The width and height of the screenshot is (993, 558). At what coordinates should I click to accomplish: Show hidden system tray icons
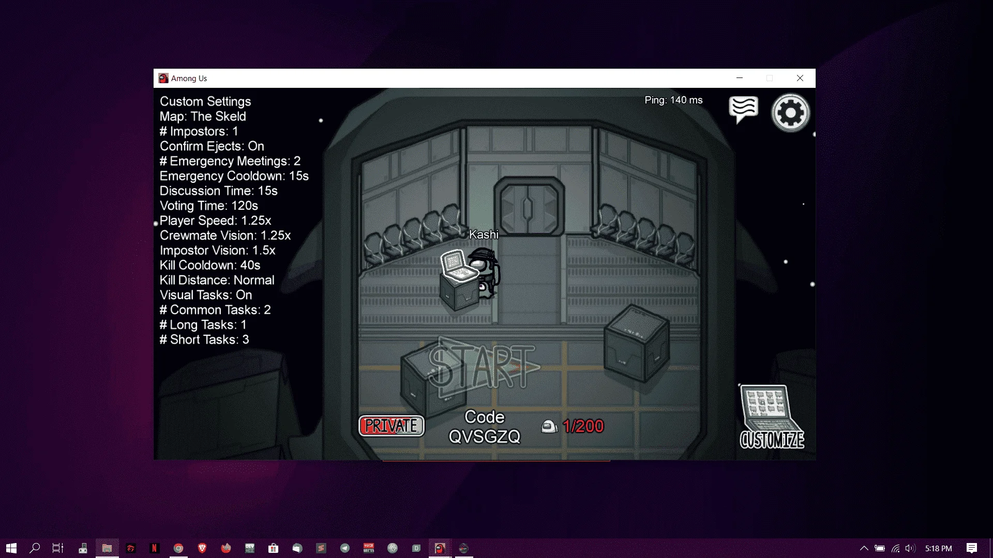click(x=864, y=548)
